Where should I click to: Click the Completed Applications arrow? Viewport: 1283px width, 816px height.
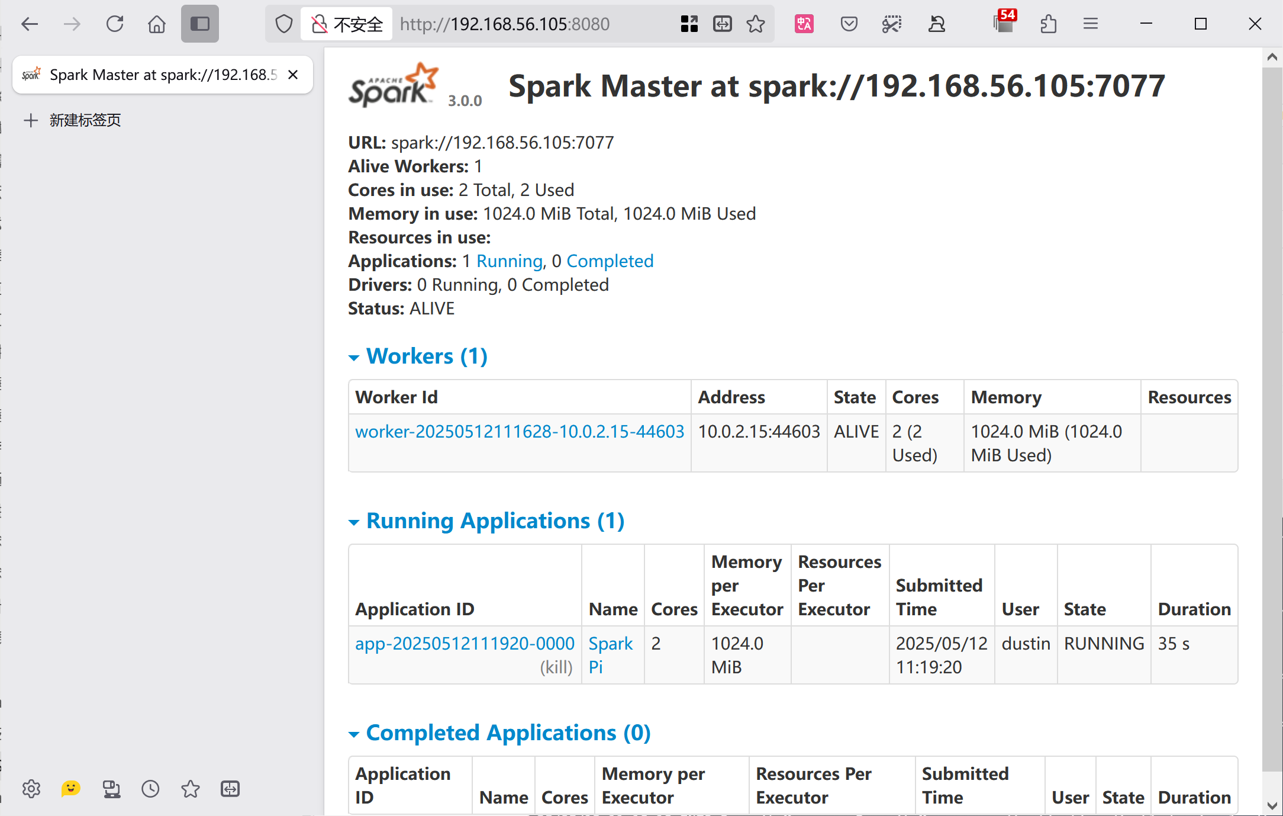(x=354, y=734)
